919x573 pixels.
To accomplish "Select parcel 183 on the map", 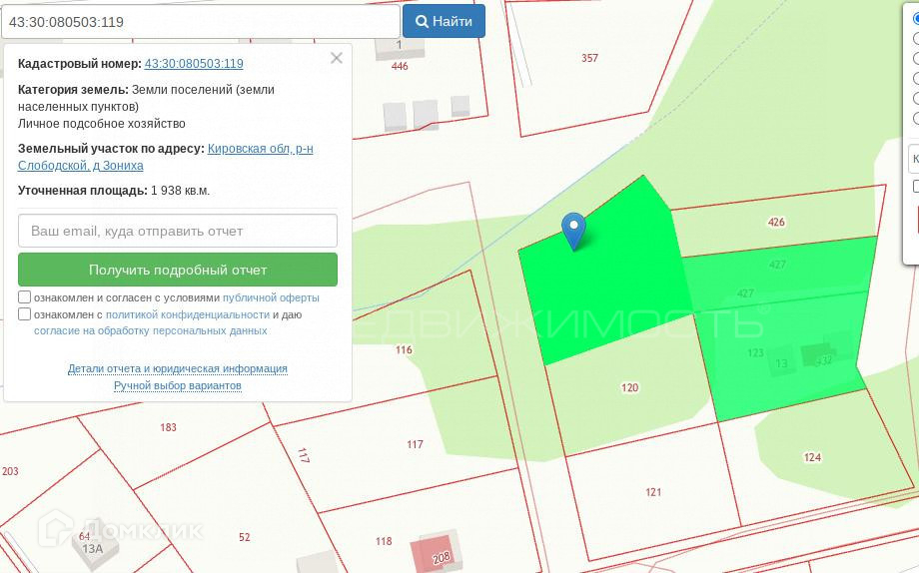I will coord(168,427).
